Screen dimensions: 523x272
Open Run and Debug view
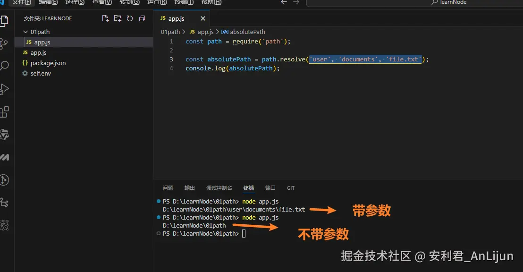(4, 89)
